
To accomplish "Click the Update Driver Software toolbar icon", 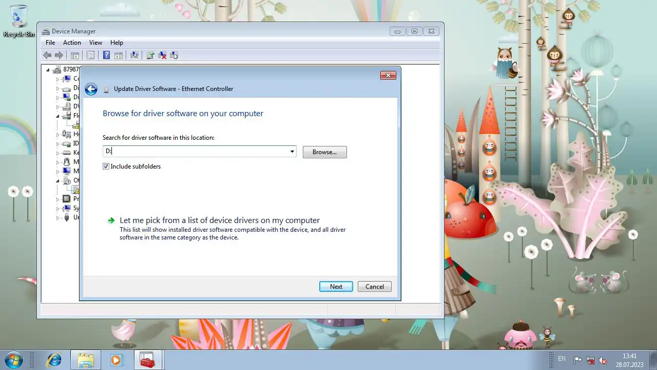I will pos(150,55).
